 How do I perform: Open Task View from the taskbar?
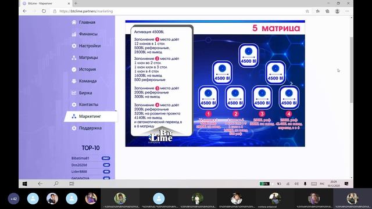pos(71,183)
